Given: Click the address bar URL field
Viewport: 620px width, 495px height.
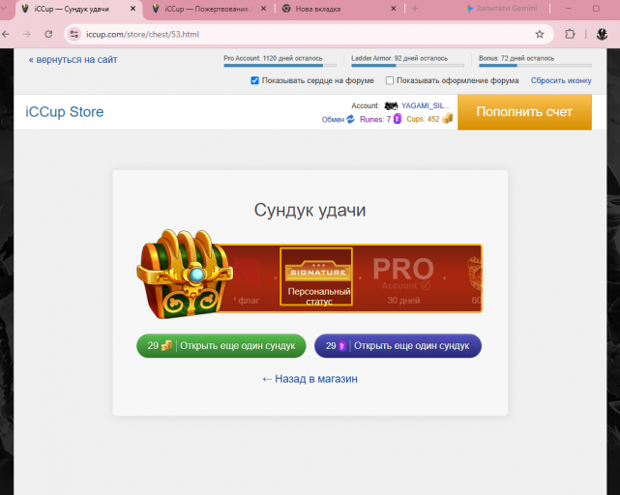Looking at the screenshot, I should [309, 35].
